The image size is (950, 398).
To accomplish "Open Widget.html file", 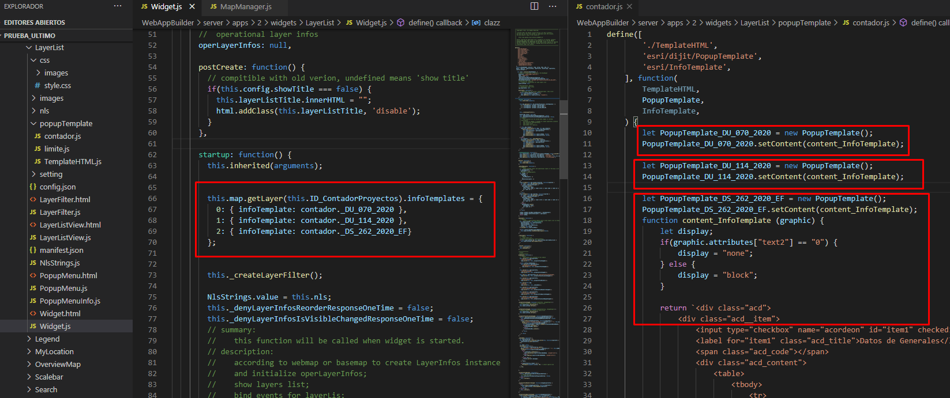I will click(60, 314).
